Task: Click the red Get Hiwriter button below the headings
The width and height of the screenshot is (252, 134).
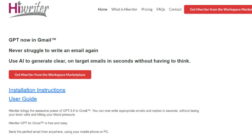Action: pyautogui.click(x=50, y=75)
